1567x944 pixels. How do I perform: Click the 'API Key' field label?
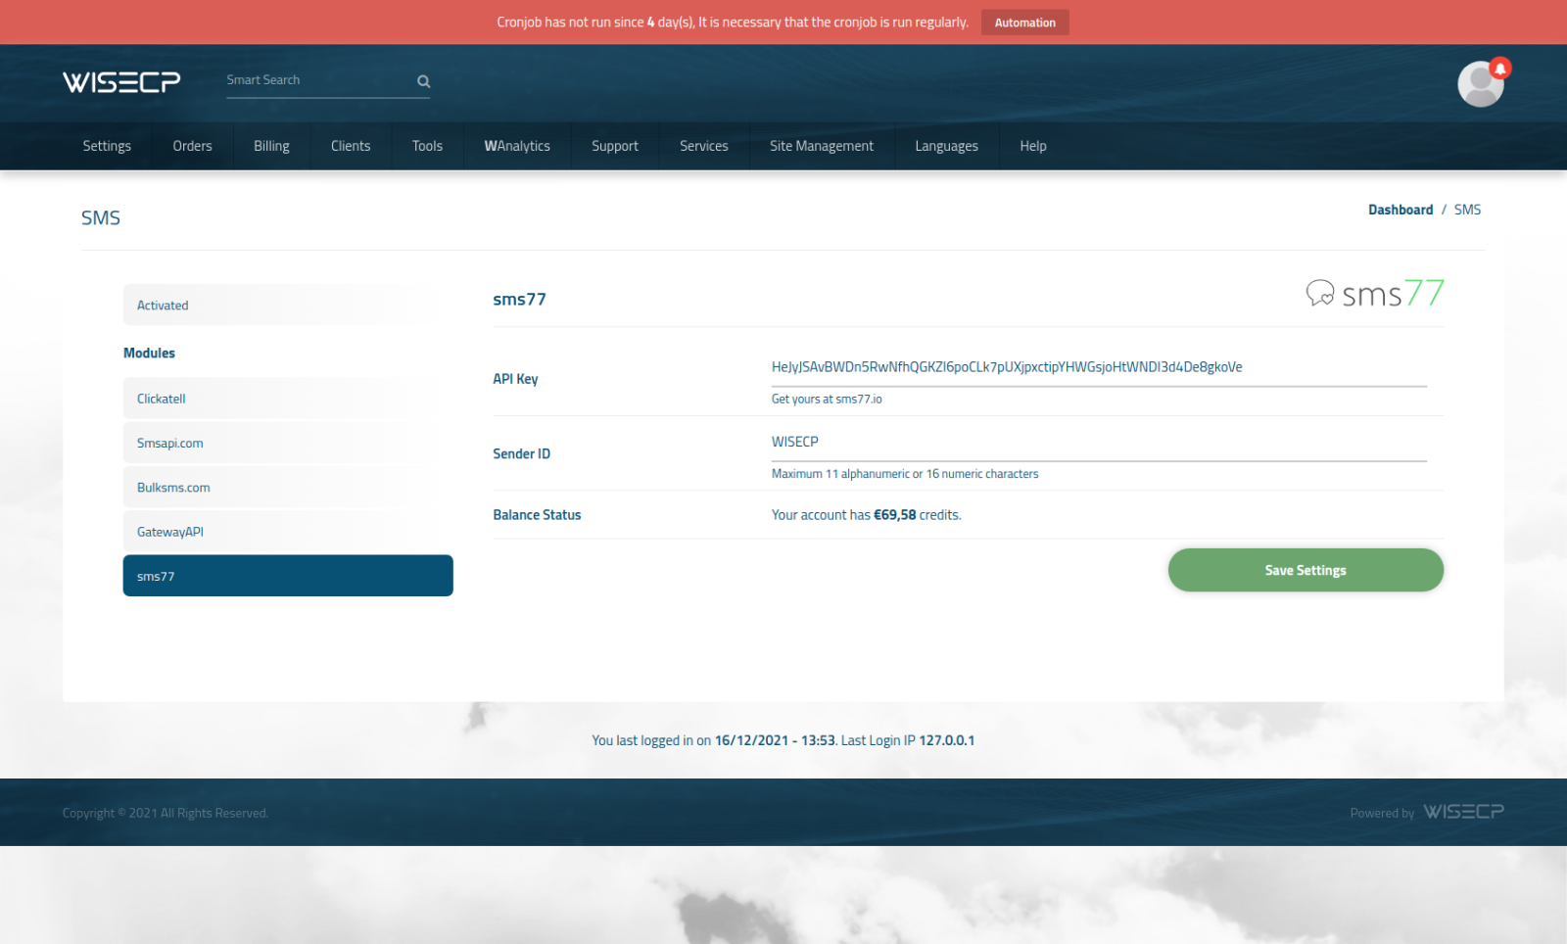coord(515,379)
